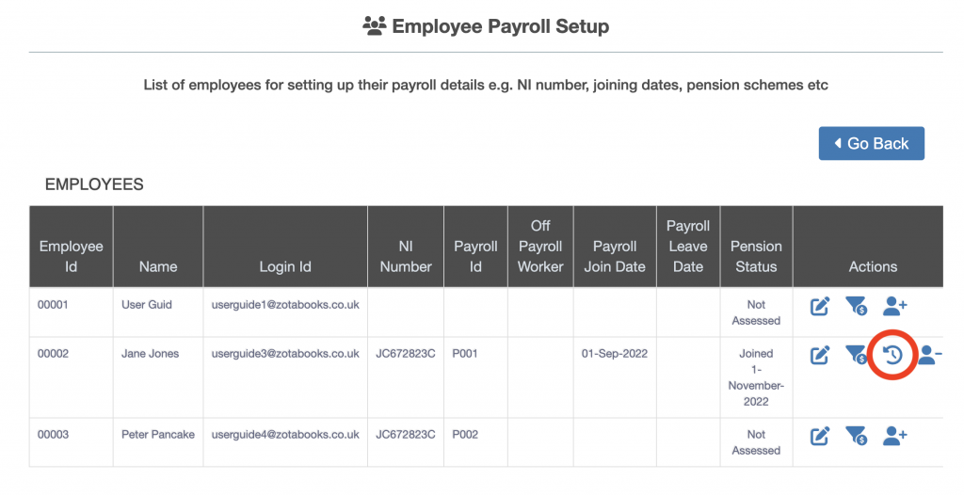964x496 pixels.
Task: Click Peter Pancake name cell
Action: (158, 435)
